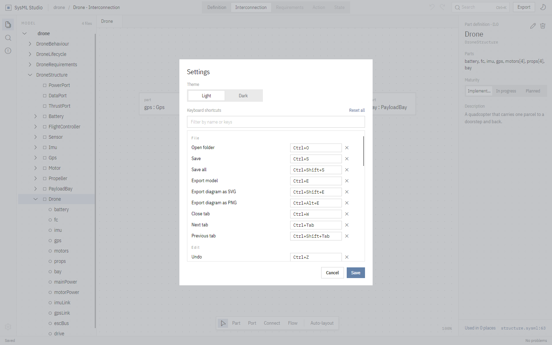Select the Dark theme option
Screen dimensions: 552x345
point(243,96)
